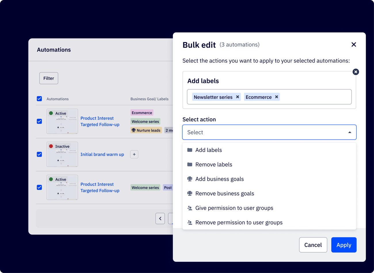Viewport: 374px width, 273px height.
Task: Apply the bulk edit changes
Action: [x=344, y=245]
